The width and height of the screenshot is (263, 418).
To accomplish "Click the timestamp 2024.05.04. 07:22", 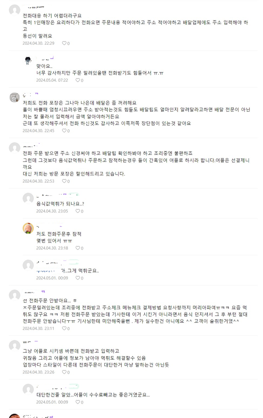I will pyautogui.click(x=52, y=80).
